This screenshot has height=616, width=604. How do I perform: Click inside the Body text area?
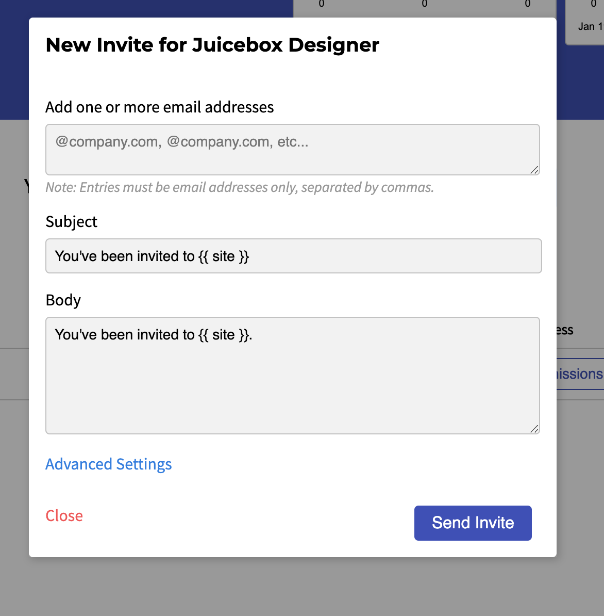(x=292, y=376)
